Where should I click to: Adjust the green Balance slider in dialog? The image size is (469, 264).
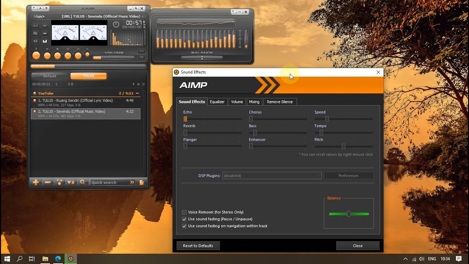(349, 214)
